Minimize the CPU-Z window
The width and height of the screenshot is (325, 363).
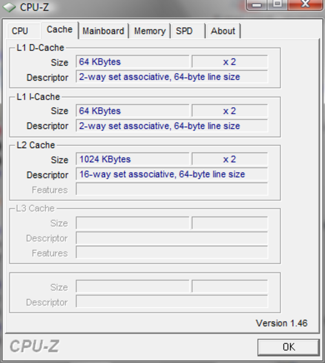[257, 5]
